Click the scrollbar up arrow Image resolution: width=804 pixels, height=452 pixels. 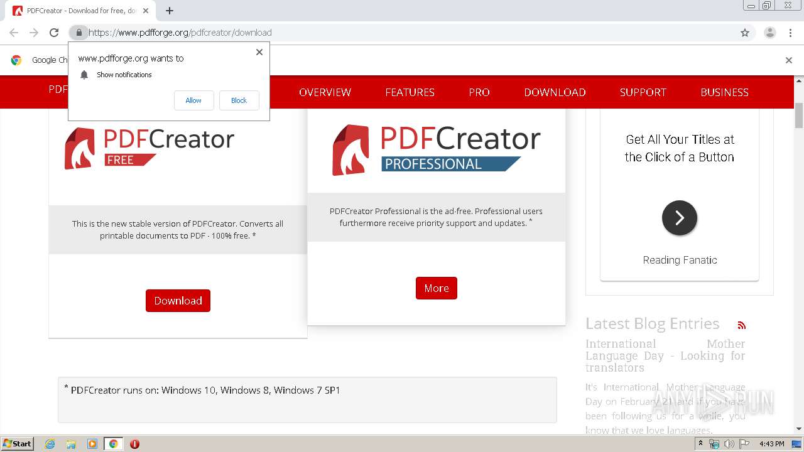coord(799,80)
